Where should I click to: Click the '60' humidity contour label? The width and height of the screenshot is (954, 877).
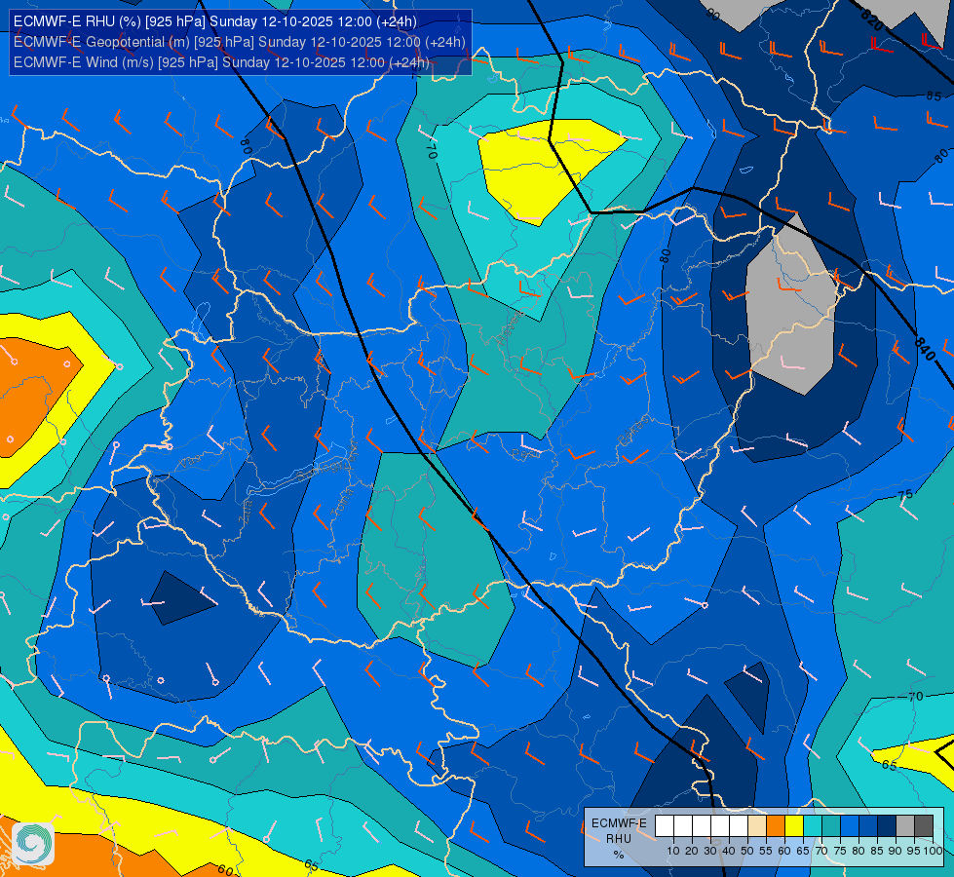click(x=225, y=870)
